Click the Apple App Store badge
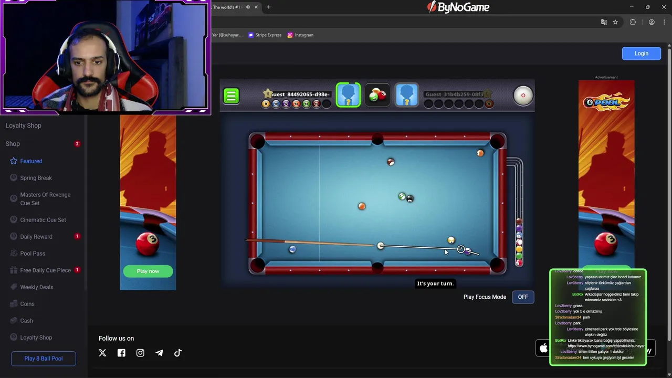This screenshot has width=672, height=378. point(543,348)
